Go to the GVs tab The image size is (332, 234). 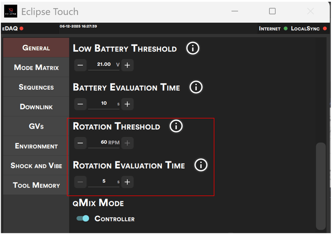coord(36,126)
